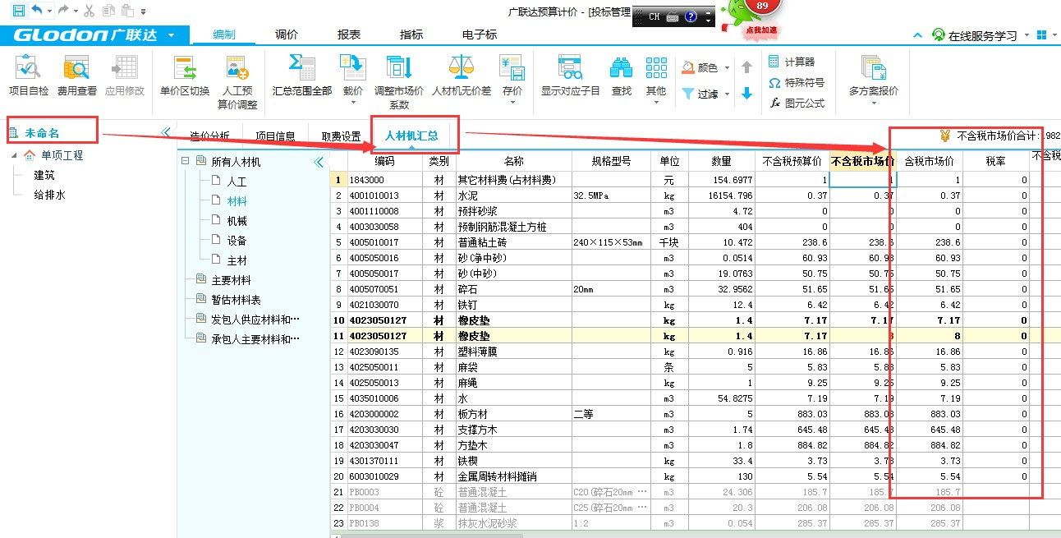
Task: Click the 单价区切换 switch icon
Action: pos(185,69)
